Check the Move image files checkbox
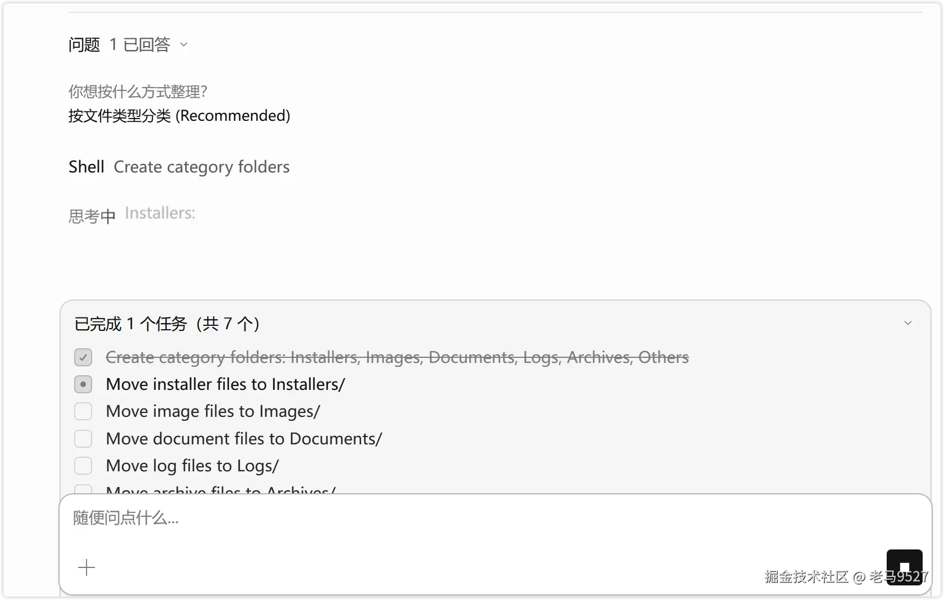This screenshot has height=600, width=944. click(x=83, y=411)
